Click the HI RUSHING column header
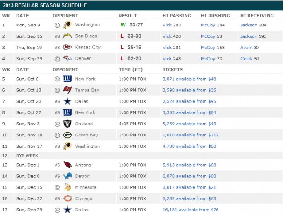 pyautogui.click(x=216, y=16)
